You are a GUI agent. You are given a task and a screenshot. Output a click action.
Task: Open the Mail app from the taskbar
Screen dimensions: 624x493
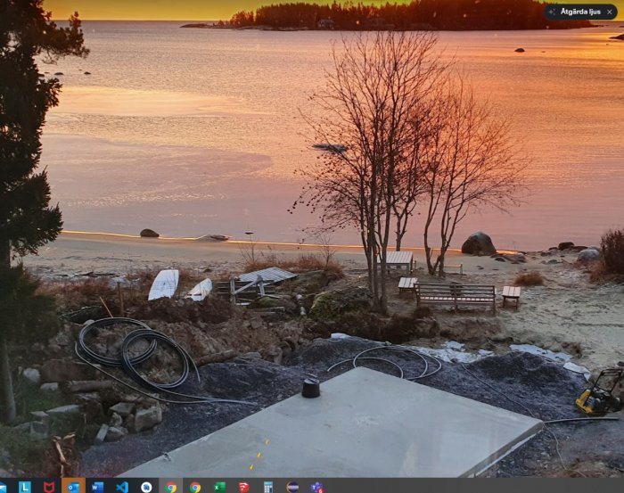point(3,487)
